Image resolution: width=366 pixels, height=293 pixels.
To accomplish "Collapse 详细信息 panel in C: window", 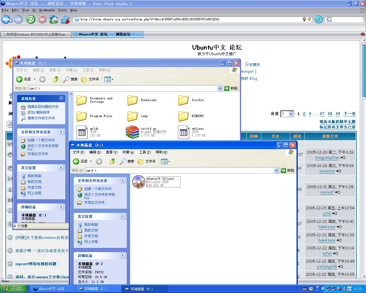I will coord(61,207).
